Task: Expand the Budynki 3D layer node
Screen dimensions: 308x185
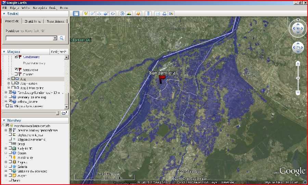Action: click(6, 148)
